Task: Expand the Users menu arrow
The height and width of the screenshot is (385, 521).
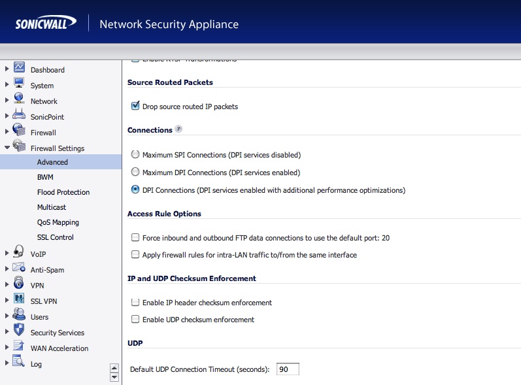Action: (7, 316)
